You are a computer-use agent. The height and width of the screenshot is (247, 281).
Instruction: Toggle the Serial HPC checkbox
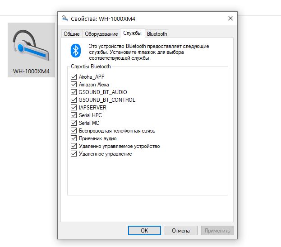(x=74, y=115)
